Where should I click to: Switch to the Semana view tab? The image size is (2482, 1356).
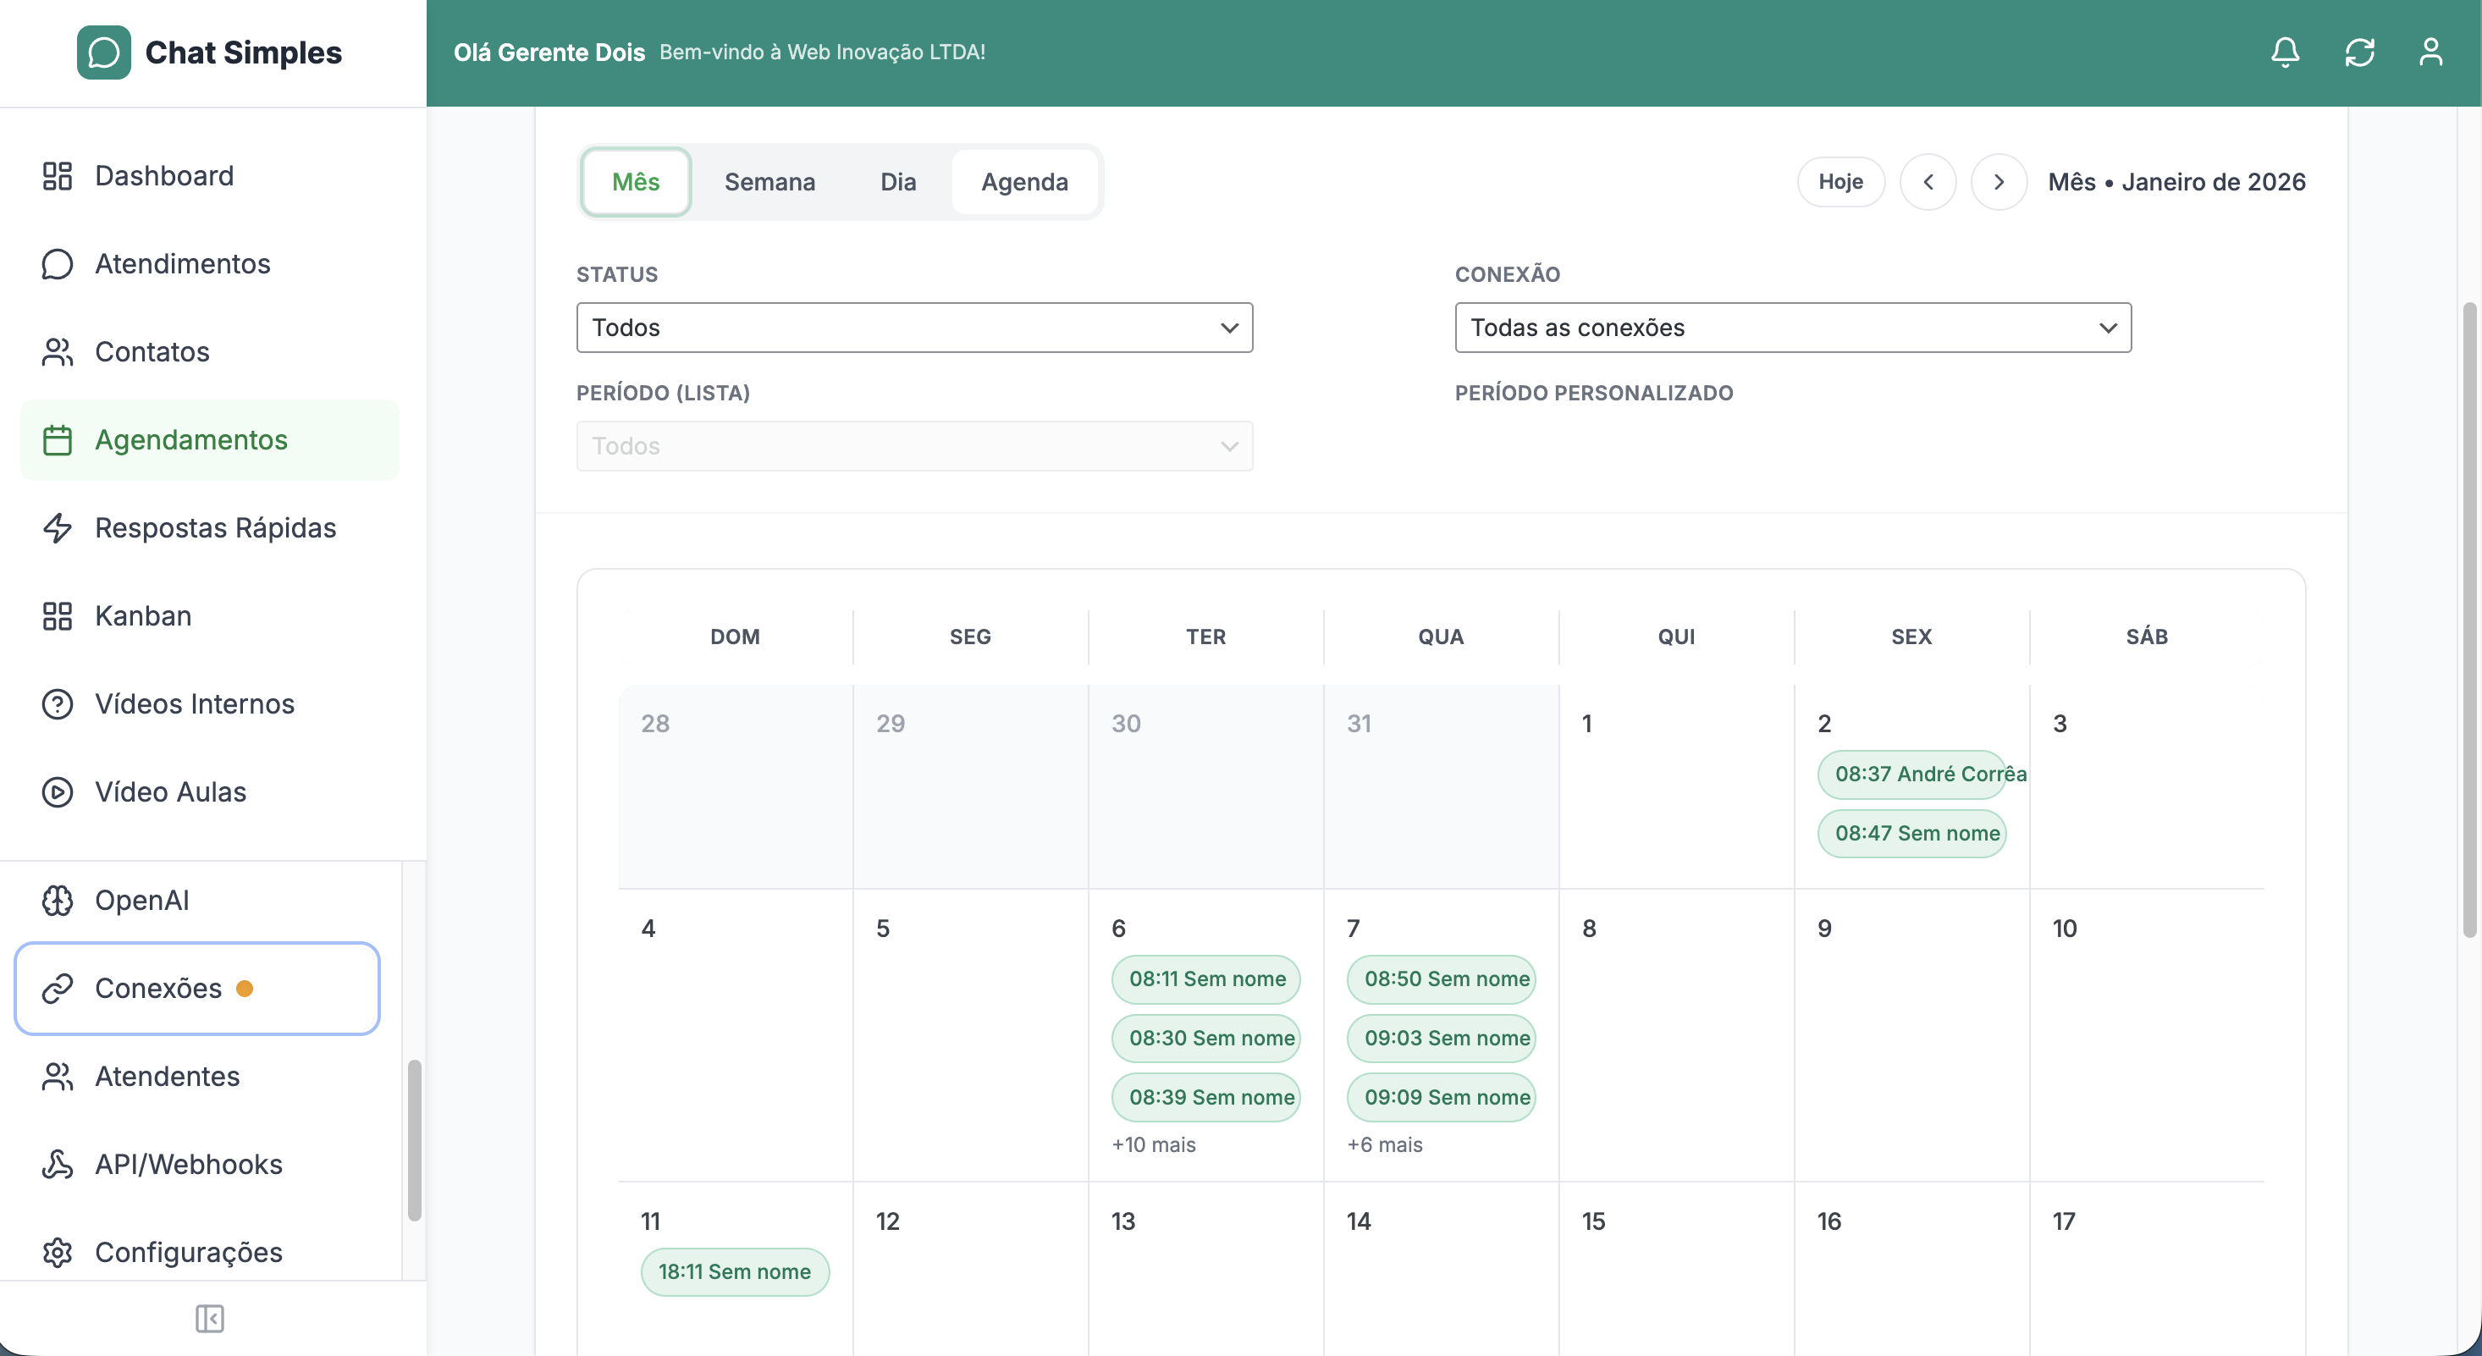(769, 181)
